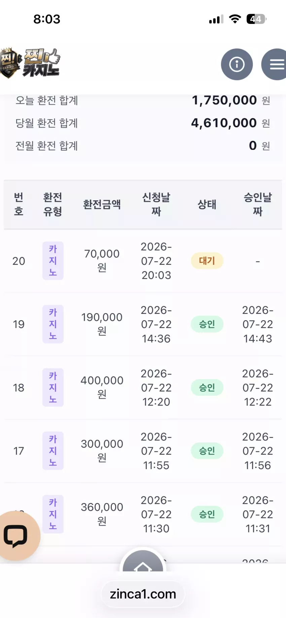
Task: Tap the 신청날짜 column header
Action: (156, 204)
